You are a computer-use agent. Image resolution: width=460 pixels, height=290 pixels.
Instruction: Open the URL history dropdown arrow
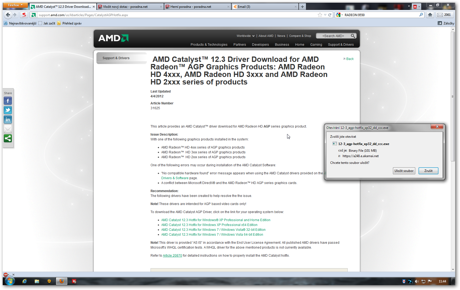point(325,15)
